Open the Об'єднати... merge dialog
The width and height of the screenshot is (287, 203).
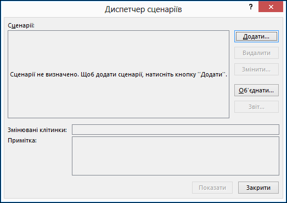256,90
